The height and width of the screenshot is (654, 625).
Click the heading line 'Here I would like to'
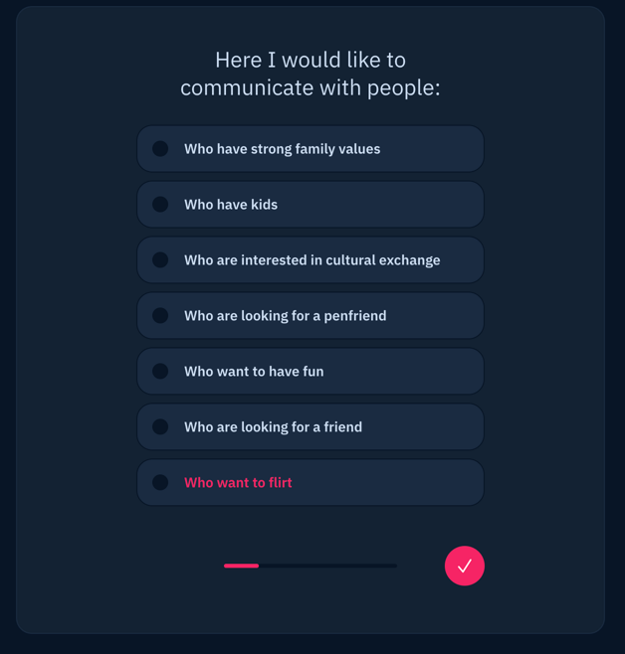pyautogui.click(x=311, y=60)
